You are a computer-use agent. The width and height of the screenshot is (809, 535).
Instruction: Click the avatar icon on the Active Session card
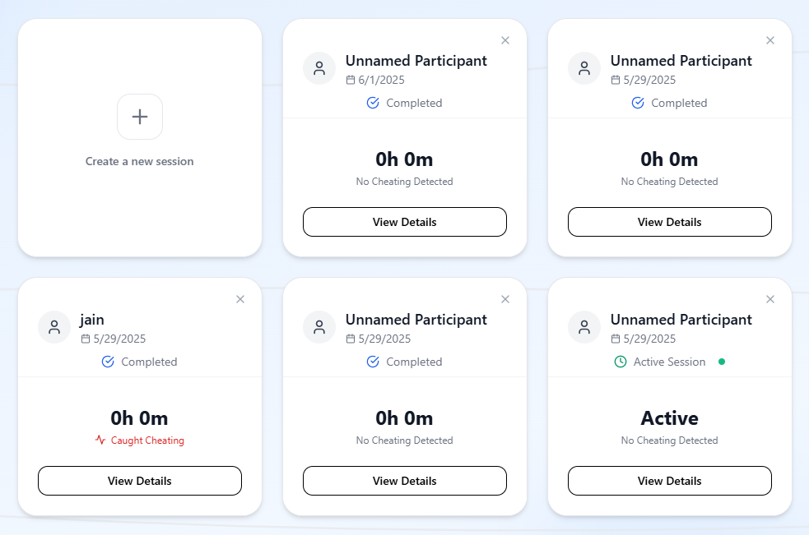click(584, 327)
